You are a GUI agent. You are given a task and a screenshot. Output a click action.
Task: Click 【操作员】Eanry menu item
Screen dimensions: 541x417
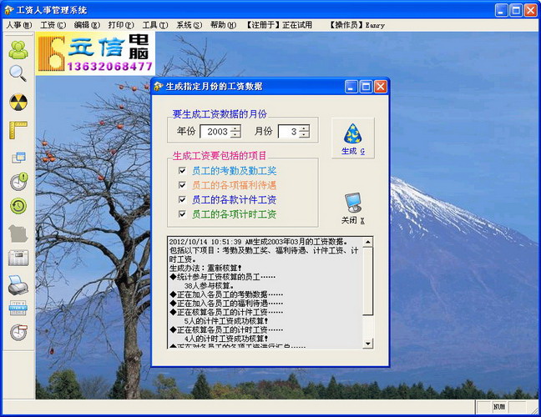click(356, 25)
